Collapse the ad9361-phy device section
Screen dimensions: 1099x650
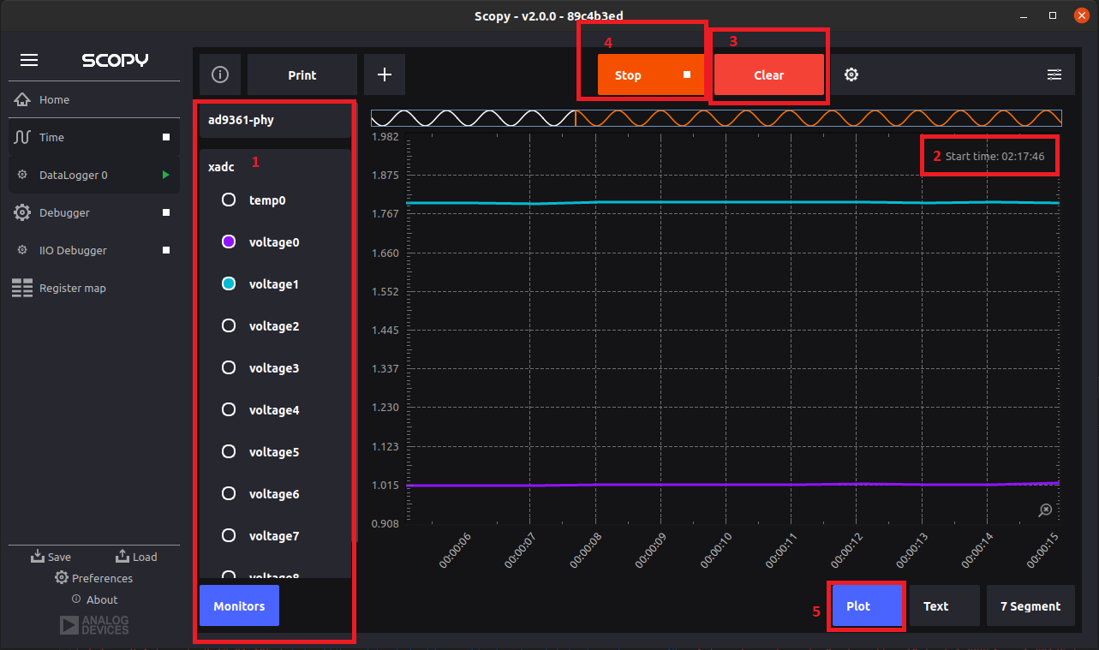pyautogui.click(x=275, y=120)
